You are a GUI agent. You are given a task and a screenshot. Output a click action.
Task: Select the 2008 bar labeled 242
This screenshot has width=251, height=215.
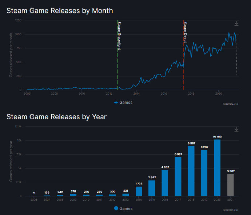(x=60, y=195)
